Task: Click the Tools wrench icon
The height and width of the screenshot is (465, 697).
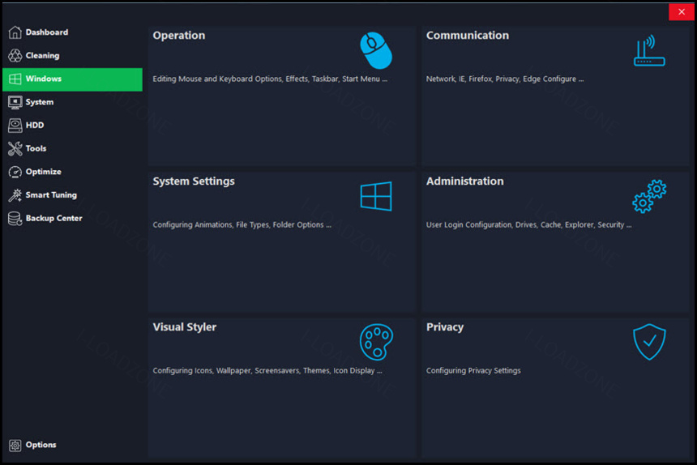Action: pos(15,148)
